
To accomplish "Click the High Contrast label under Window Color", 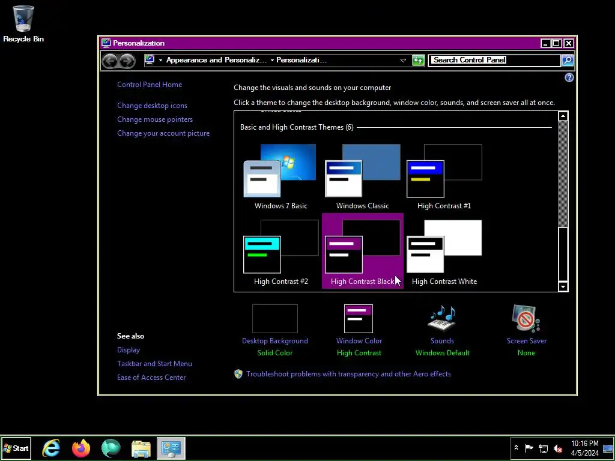I will pyautogui.click(x=359, y=353).
